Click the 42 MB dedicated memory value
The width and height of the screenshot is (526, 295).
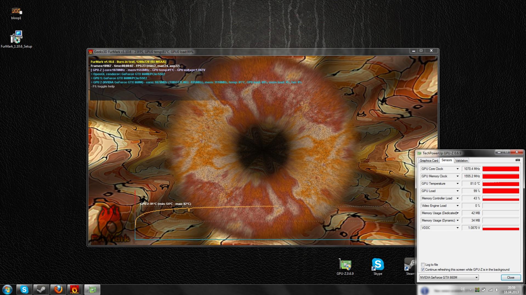pyautogui.click(x=472, y=213)
